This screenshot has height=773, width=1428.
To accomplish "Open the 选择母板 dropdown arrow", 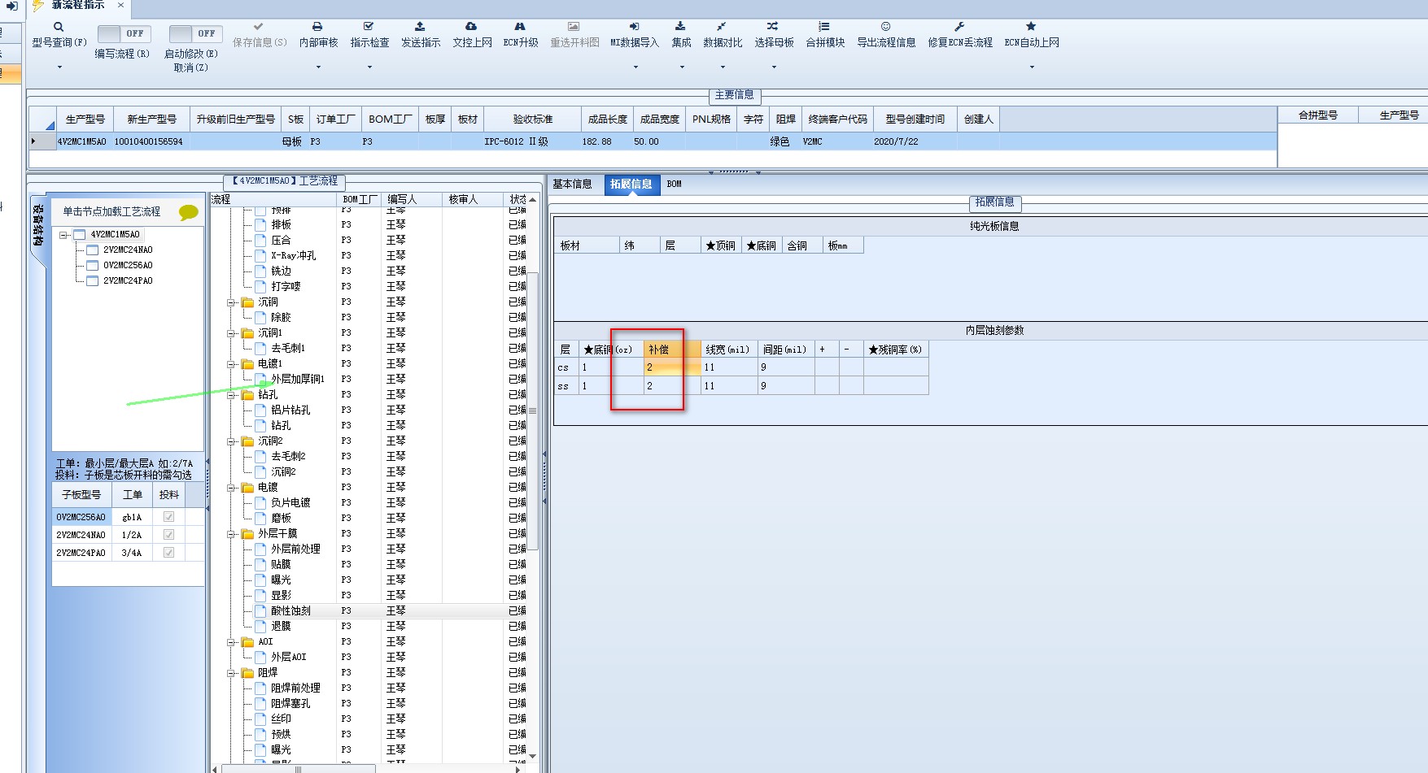I will (773, 67).
